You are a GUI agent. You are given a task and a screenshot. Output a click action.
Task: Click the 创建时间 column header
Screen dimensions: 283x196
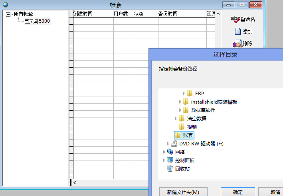(83, 14)
